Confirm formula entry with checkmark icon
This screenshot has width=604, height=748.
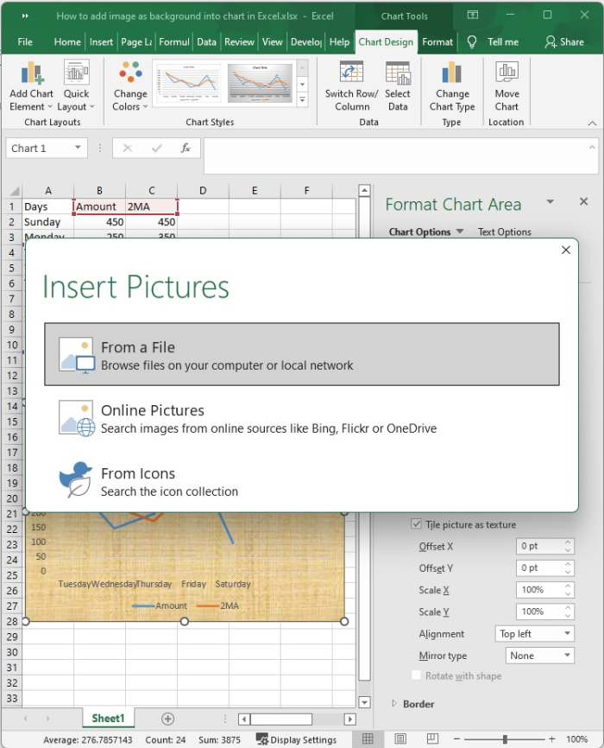click(156, 149)
